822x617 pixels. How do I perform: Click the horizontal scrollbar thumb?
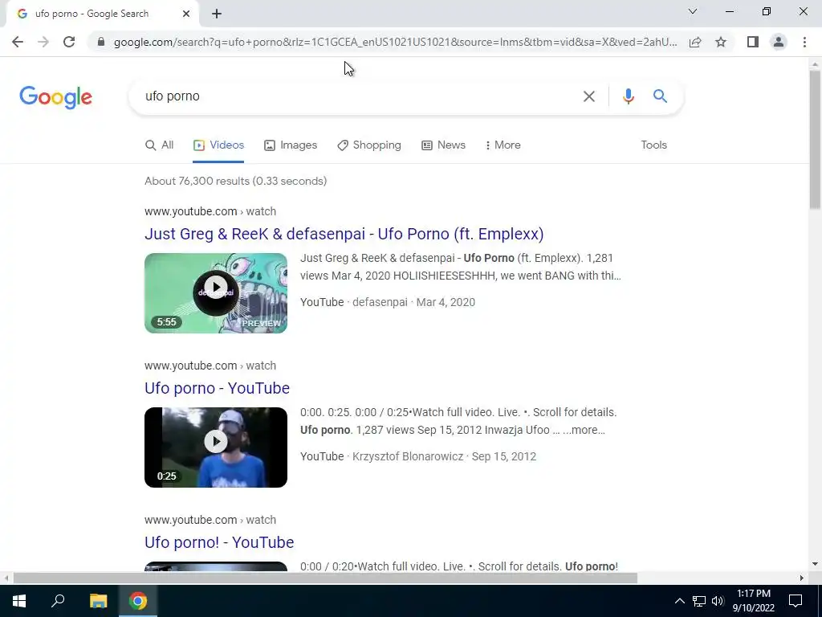pos(325,578)
